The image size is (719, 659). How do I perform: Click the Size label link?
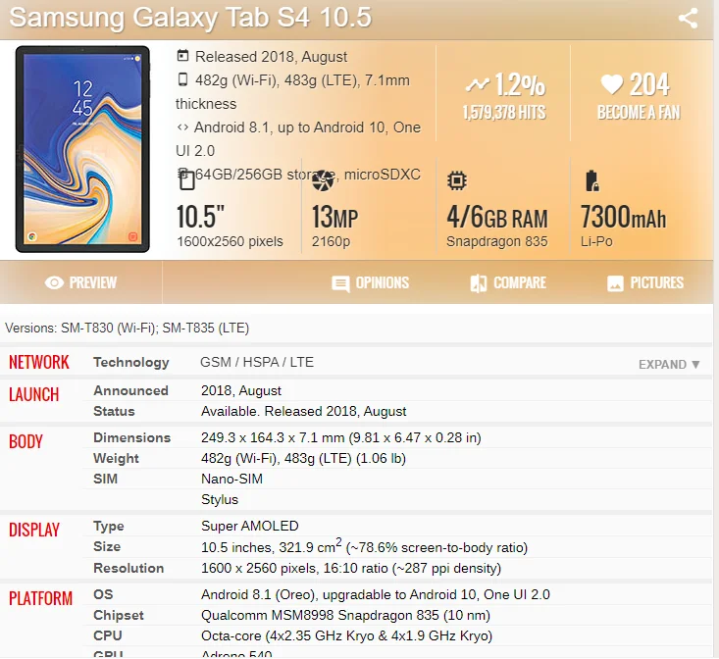(107, 546)
